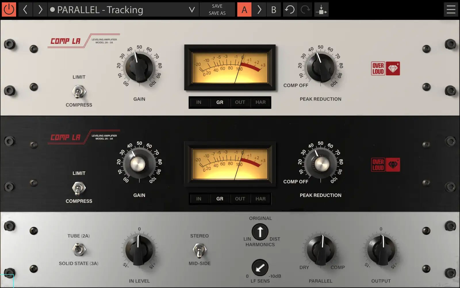Click the copy A to B arrow

tap(259, 9)
